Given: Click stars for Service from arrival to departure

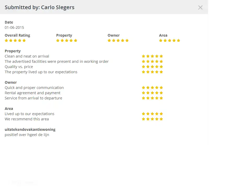Looking at the screenshot, I should click(x=152, y=98).
